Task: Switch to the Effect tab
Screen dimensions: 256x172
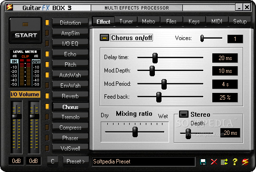Action: coord(104,21)
